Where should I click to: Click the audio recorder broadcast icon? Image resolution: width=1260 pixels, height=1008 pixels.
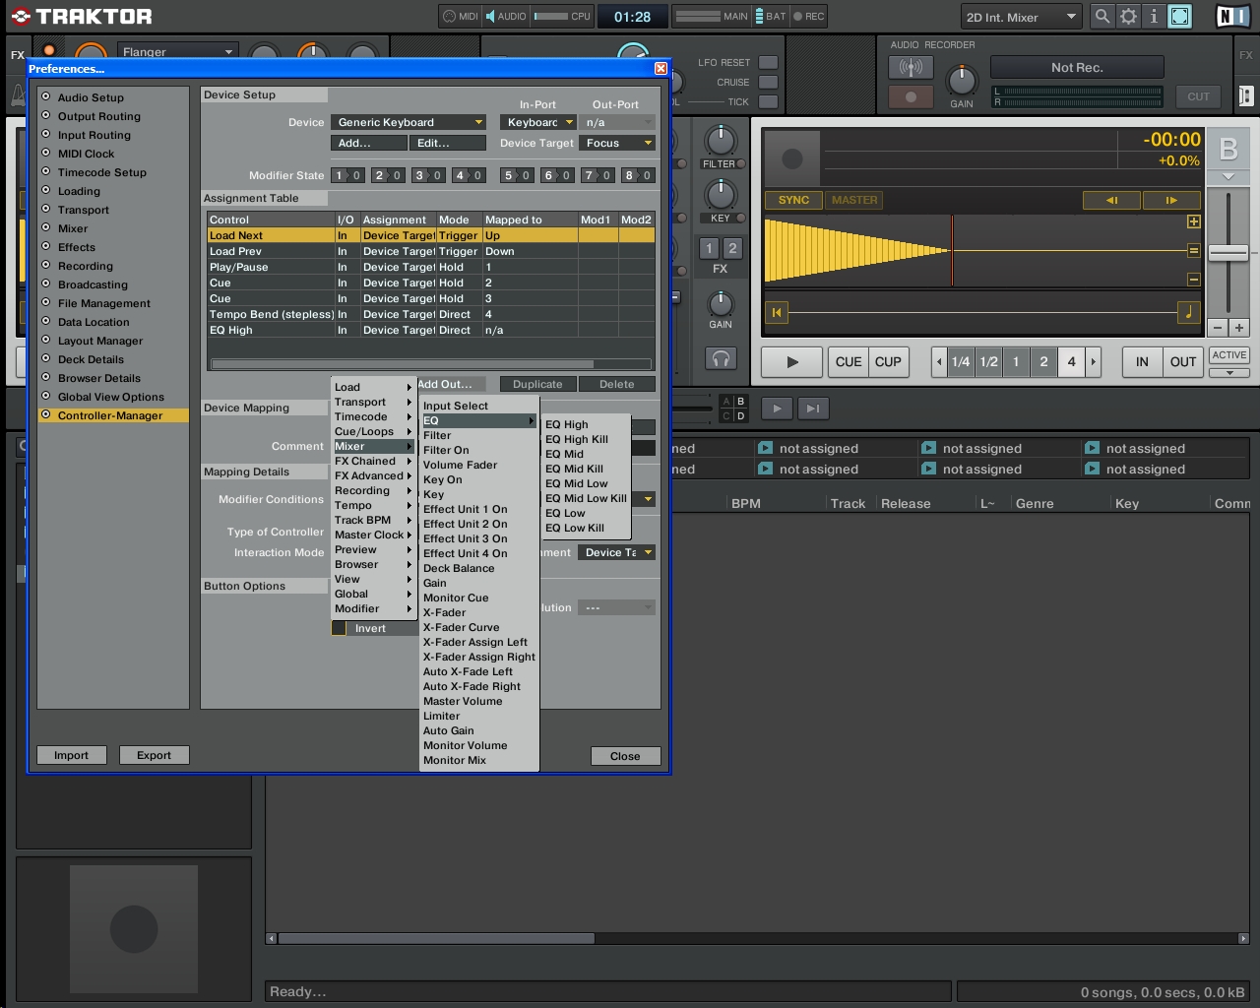[x=911, y=67]
